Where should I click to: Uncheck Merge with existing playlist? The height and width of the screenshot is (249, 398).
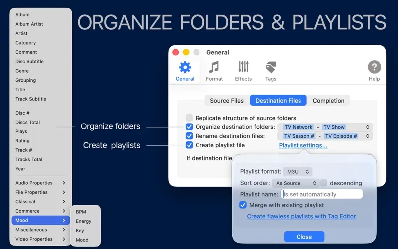point(243,205)
